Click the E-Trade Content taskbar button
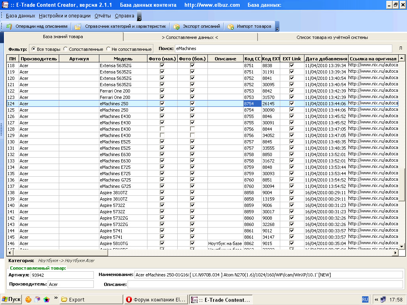The height and width of the screenshot is (305, 407). (221, 299)
